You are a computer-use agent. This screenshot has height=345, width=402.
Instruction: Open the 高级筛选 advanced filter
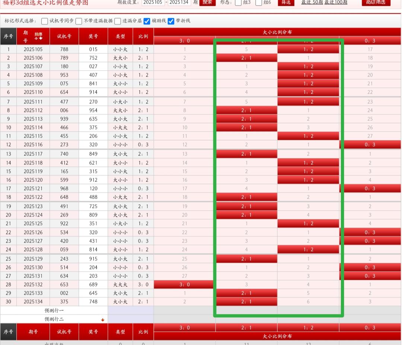(376, 3)
